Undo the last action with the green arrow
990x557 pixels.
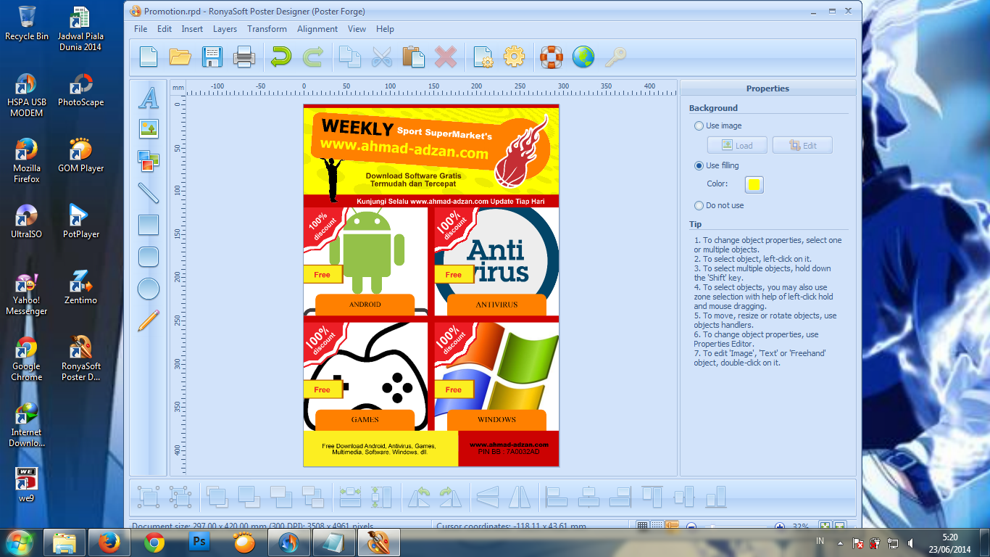click(280, 57)
